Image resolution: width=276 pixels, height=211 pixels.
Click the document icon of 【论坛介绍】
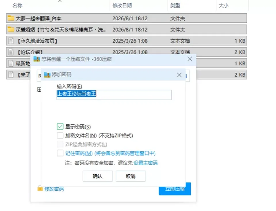(11, 52)
